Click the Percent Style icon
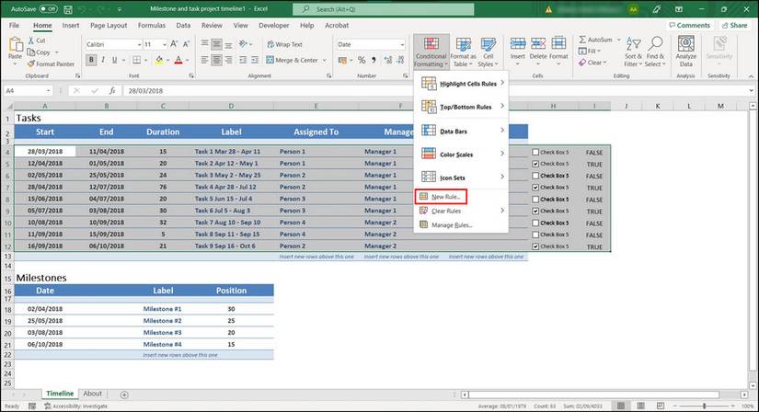Viewport: 759px width, 412px height. pos(360,61)
